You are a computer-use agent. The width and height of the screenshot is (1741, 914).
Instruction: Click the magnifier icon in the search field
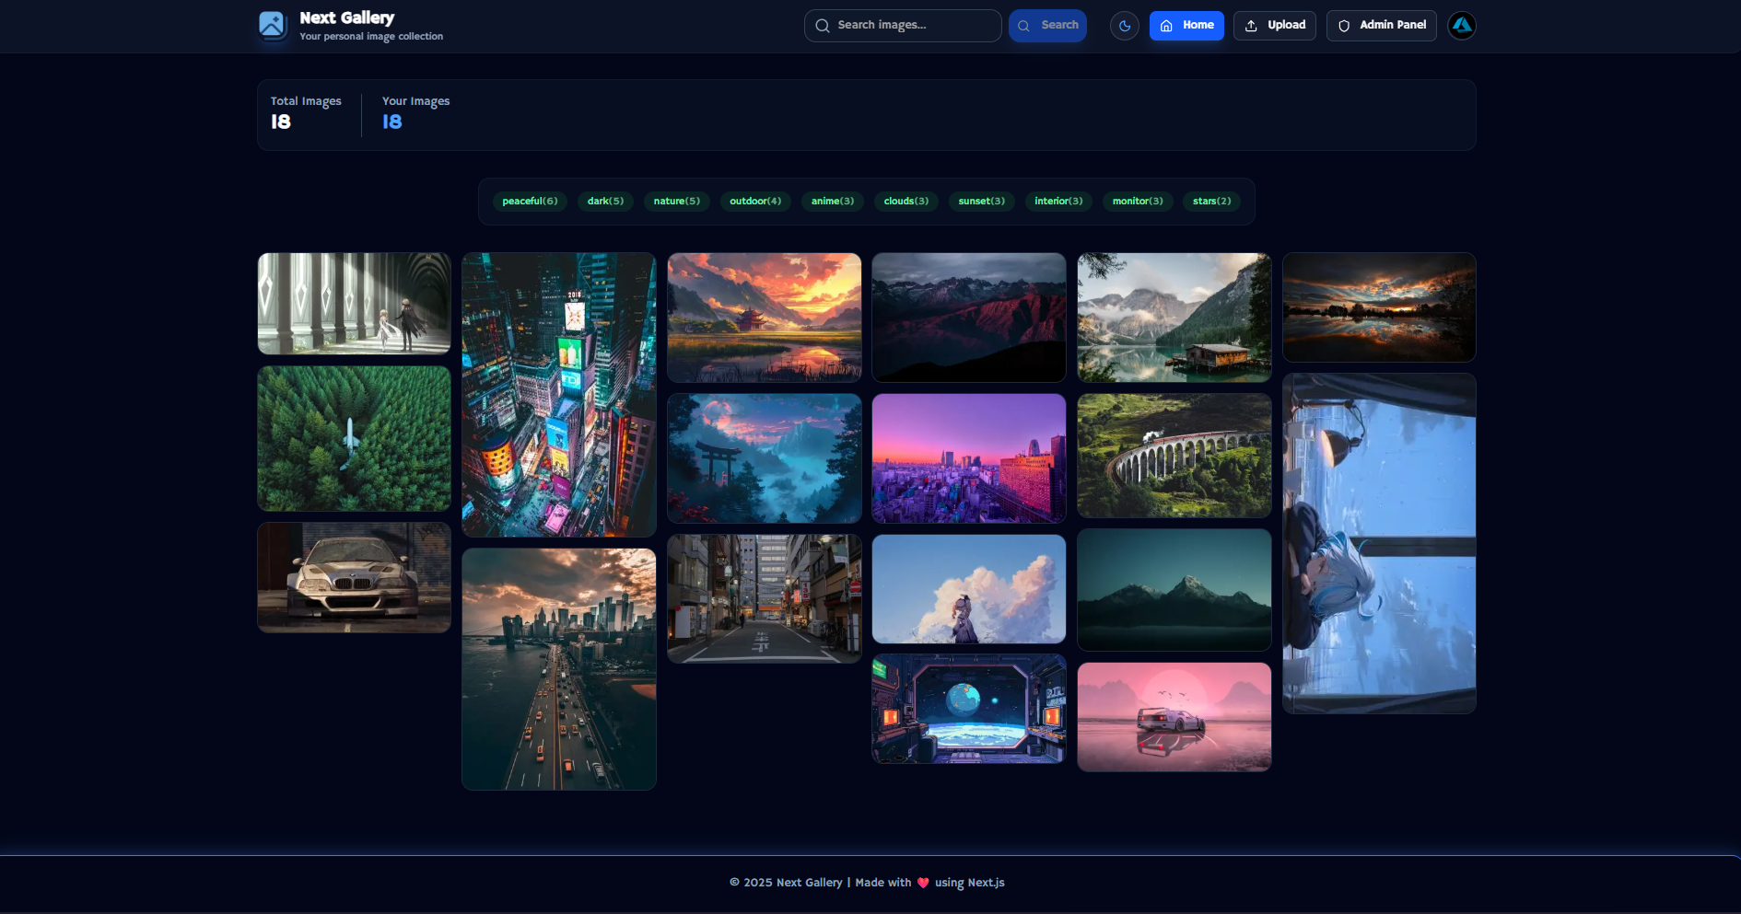[x=823, y=26]
